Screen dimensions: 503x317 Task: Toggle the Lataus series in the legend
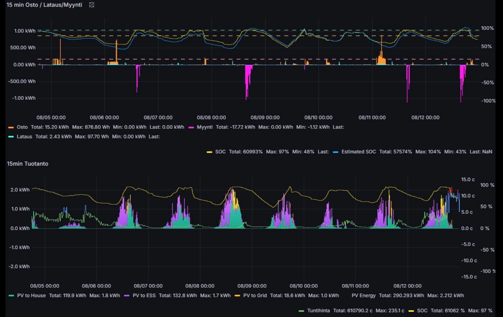pyautogui.click(x=24, y=137)
